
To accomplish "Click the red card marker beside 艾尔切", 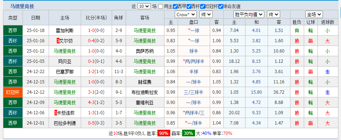I will [x=58, y=41].
